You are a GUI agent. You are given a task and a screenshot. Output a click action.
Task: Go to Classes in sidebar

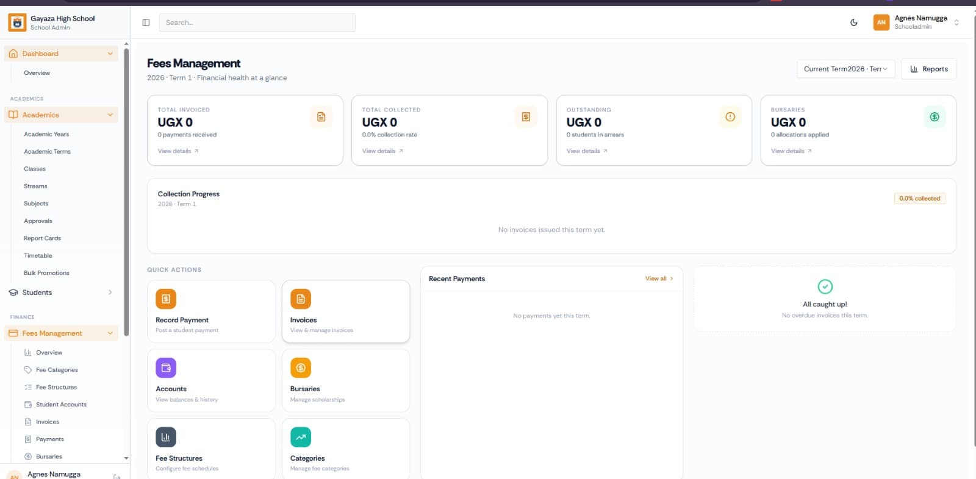tap(35, 169)
